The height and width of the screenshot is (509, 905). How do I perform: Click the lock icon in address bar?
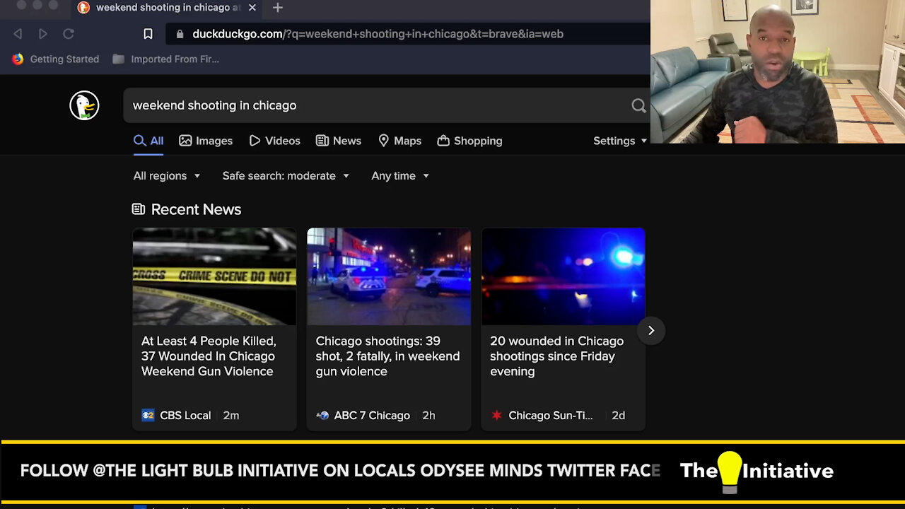[180, 34]
